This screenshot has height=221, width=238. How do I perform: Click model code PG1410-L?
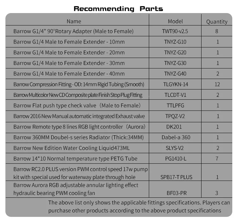pyautogui.click(x=175, y=159)
